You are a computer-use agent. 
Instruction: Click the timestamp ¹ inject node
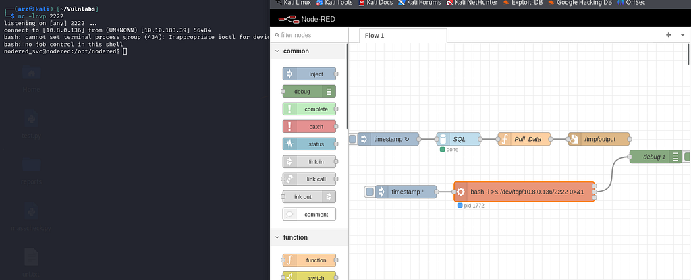coord(406,192)
